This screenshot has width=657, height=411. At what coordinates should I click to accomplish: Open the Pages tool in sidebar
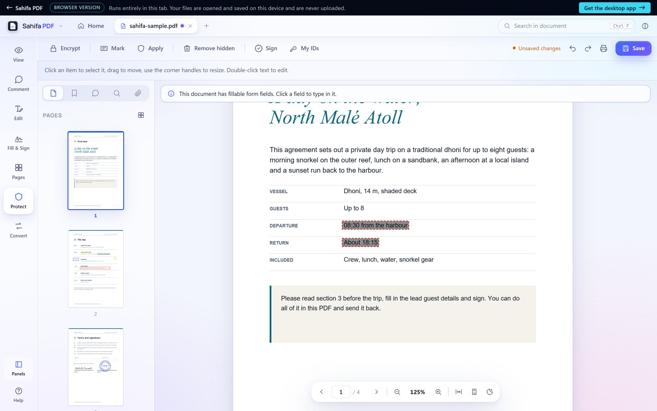coord(18,171)
